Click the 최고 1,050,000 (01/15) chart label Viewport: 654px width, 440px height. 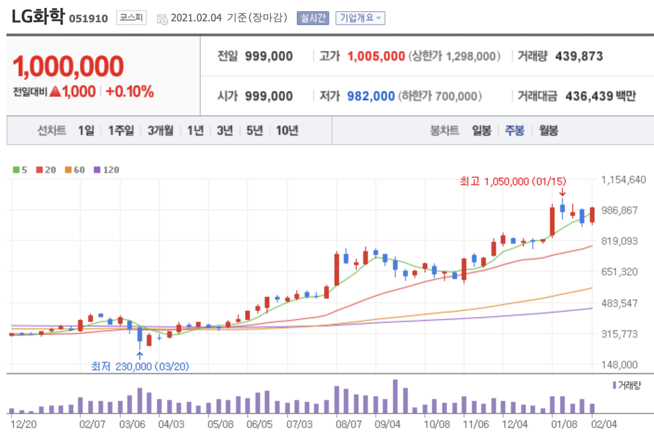(513, 181)
